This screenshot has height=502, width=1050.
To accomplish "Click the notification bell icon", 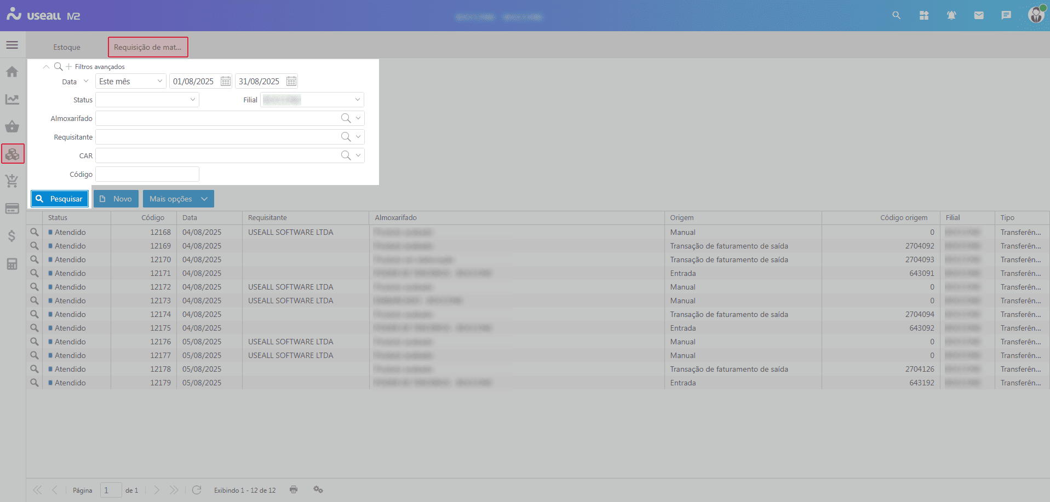I will click(951, 15).
